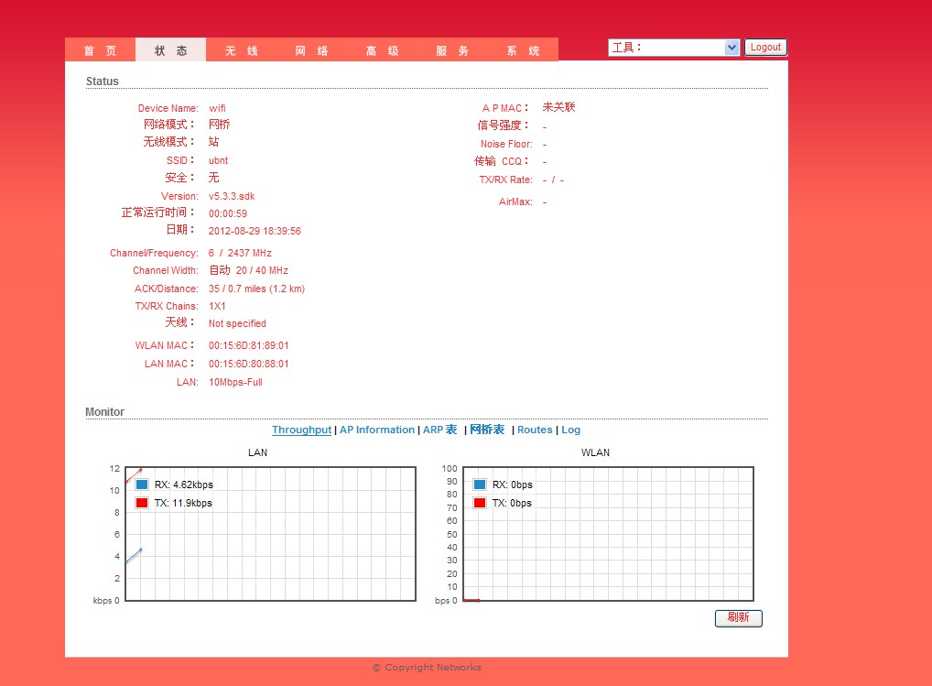The width and height of the screenshot is (932, 686).
Task: Open the 网桥表 bridge table link
Action: click(x=487, y=430)
